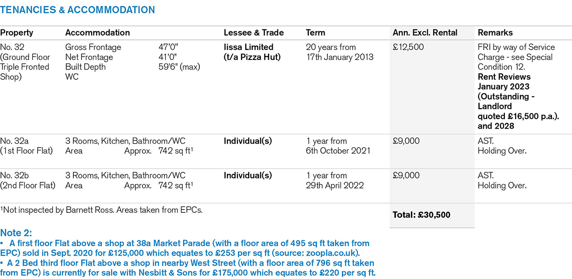
Task: Select the Iissa Limited lessee name
Action: click(x=248, y=47)
